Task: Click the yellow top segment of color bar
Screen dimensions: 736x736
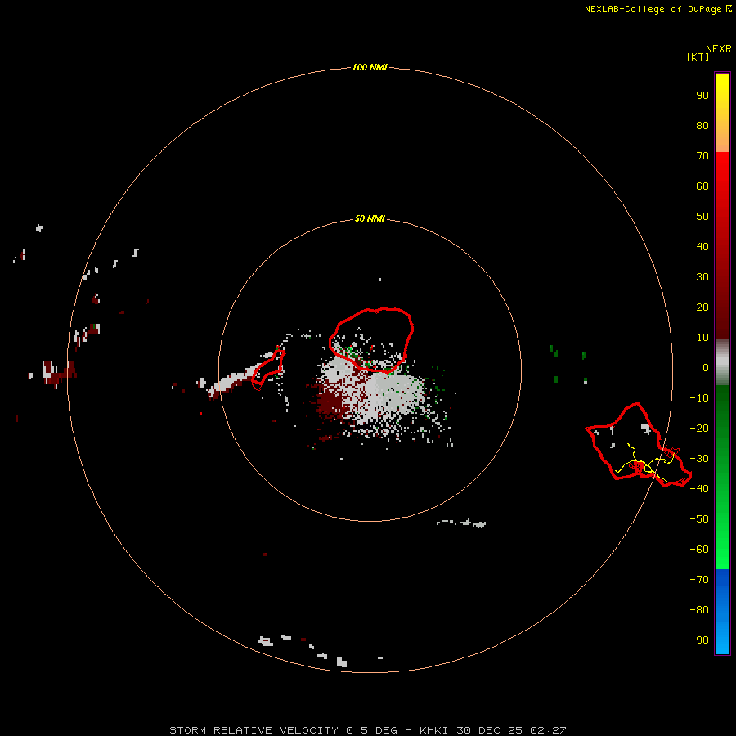Action: coord(722,113)
